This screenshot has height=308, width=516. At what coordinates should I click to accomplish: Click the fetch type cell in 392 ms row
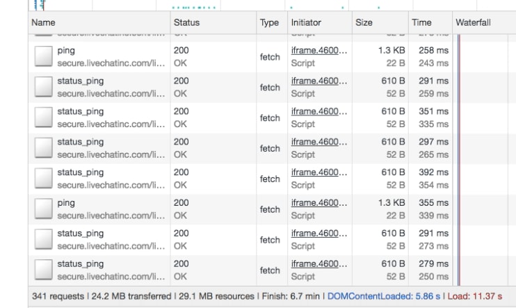pos(270,179)
